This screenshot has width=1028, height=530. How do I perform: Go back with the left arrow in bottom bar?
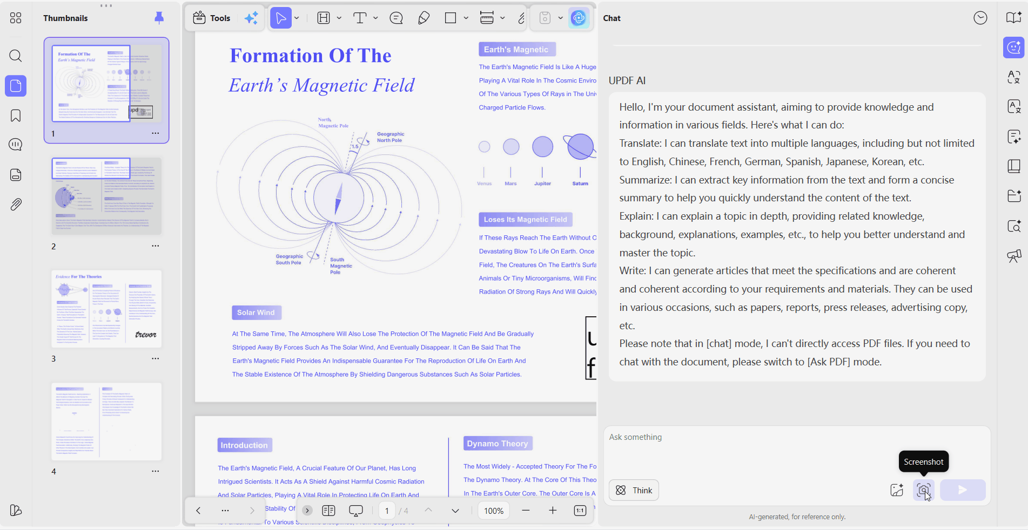pyautogui.click(x=198, y=511)
